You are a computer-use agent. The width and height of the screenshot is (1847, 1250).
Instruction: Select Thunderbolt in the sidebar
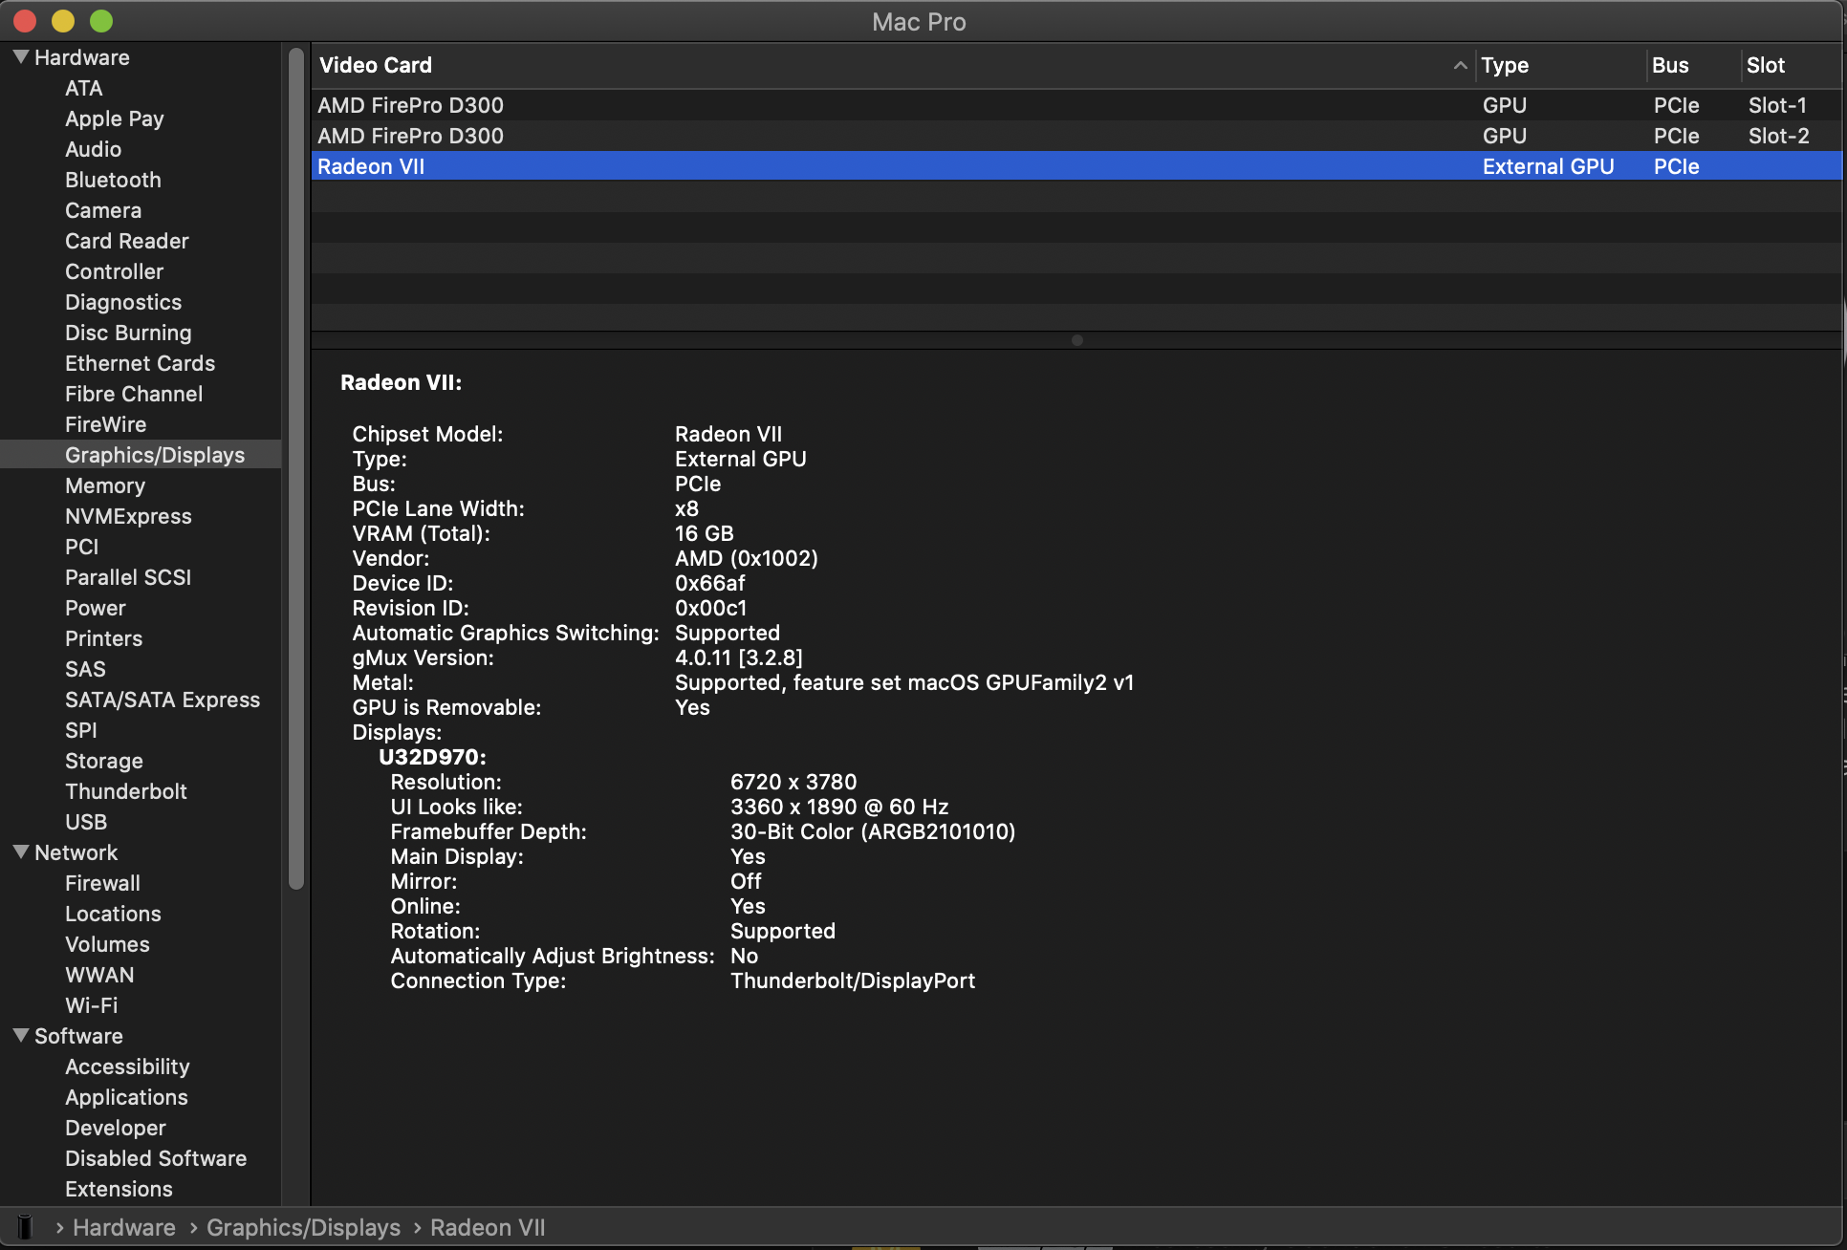(x=126, y=791)
